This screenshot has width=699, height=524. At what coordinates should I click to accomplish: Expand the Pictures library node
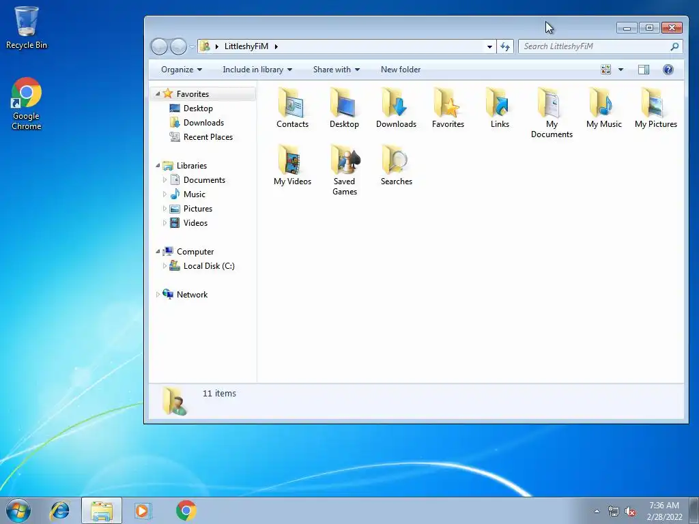pyautogui.click(x=165, y=209)
